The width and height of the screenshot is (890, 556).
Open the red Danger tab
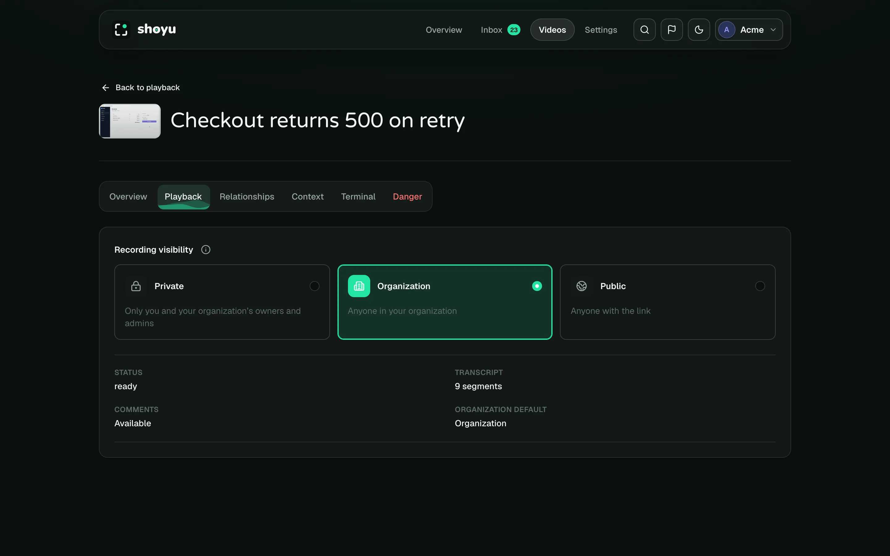[408, 197]
